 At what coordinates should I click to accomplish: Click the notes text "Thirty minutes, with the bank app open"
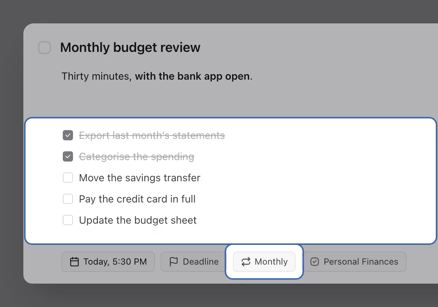157,77
